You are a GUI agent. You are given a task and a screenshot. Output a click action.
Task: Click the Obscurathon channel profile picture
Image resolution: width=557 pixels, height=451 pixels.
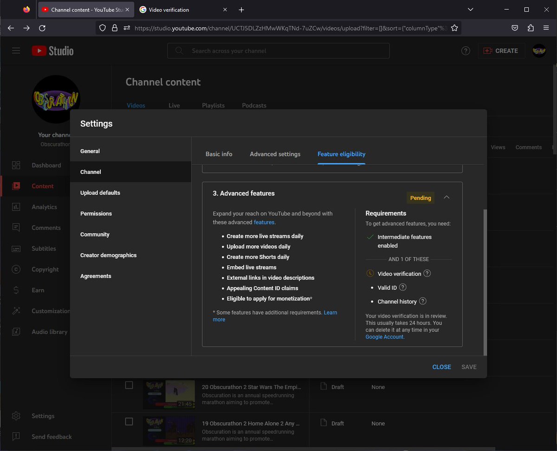tap(56, 99)
